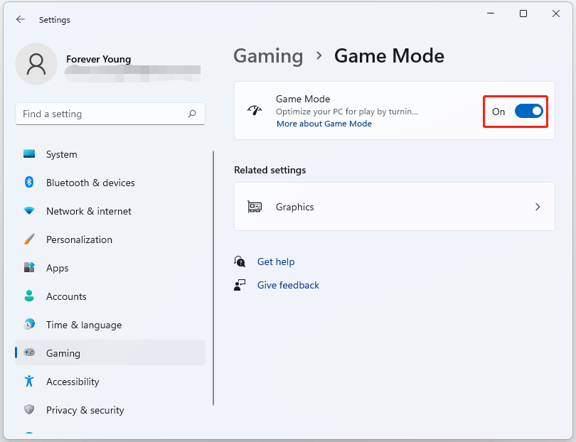
Task: Click the Network & internet globe icon
Action: click(29, 211)
